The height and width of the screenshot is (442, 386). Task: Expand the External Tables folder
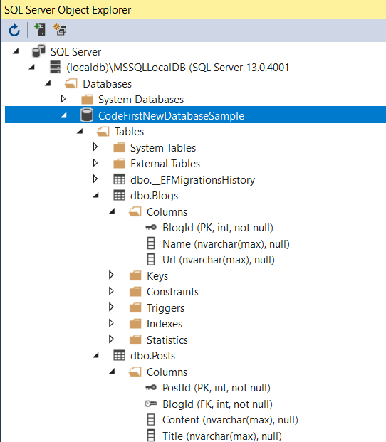tap(95, 163)
